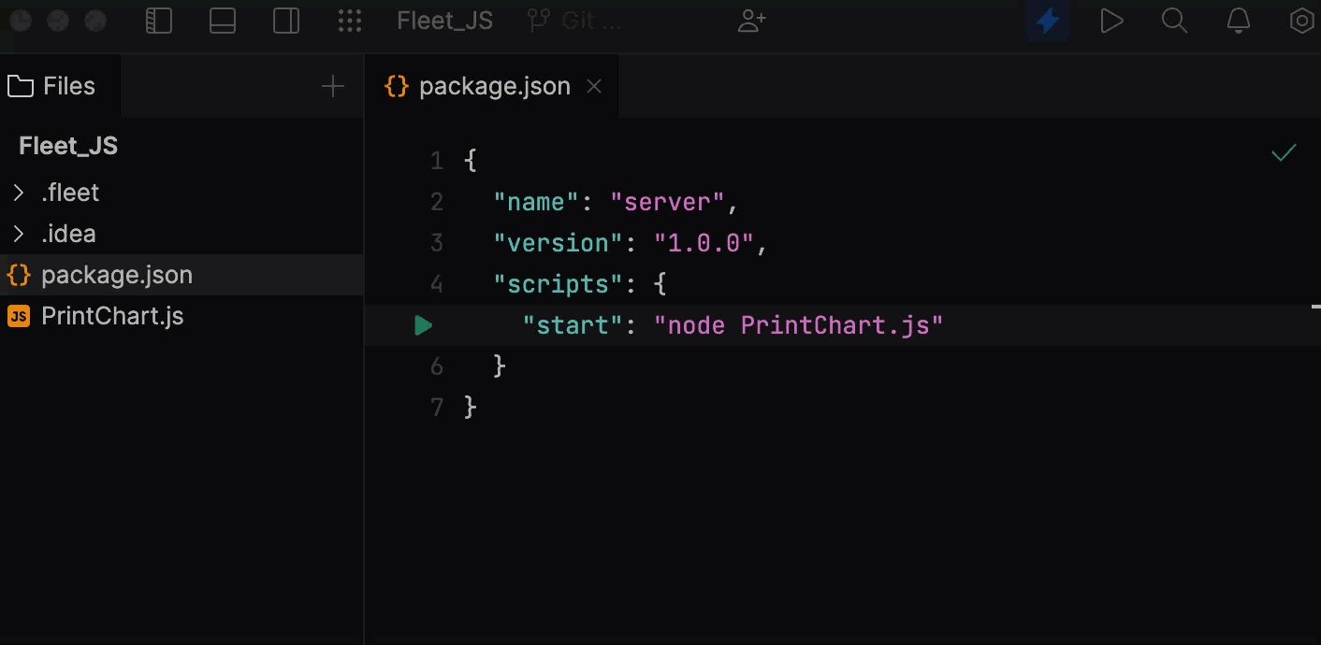Switch to the package.json tab
The height and width of the screenshot is (645, 1321).
494,85
